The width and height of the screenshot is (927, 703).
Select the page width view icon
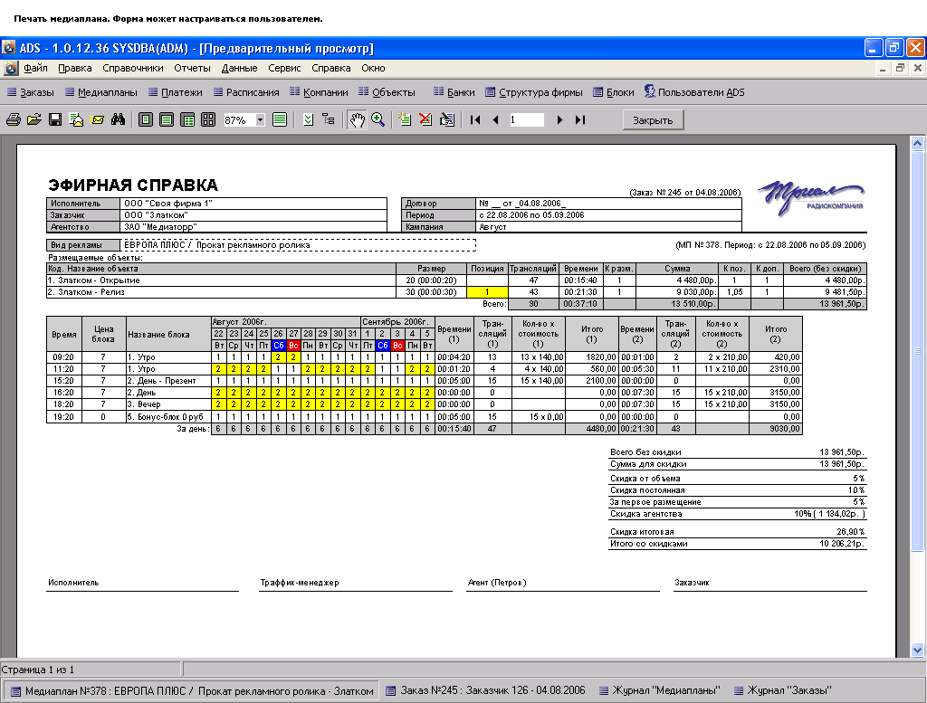pos(167,120)
